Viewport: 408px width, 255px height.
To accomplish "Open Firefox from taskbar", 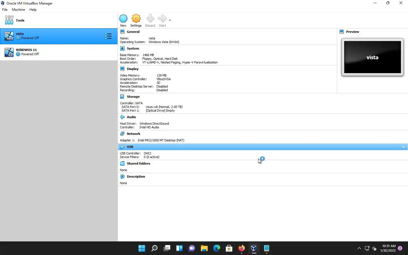I will coord(241,248).
